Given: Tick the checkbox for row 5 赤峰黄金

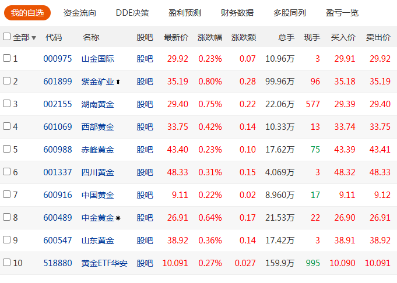Looking at the screenshot, I should (6, 148).
